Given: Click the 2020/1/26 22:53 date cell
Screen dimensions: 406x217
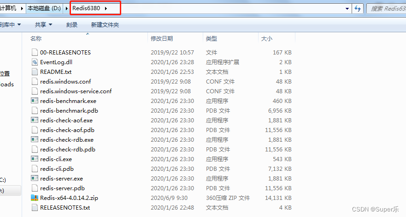Looking at the screenshot, I should coord(172,72).
